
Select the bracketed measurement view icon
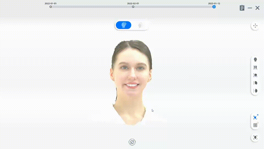(x=255, y=67)
